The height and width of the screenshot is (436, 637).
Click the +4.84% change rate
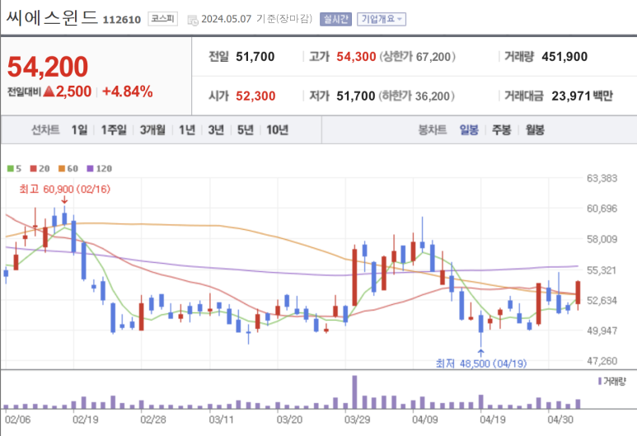(x=128, y=91)
